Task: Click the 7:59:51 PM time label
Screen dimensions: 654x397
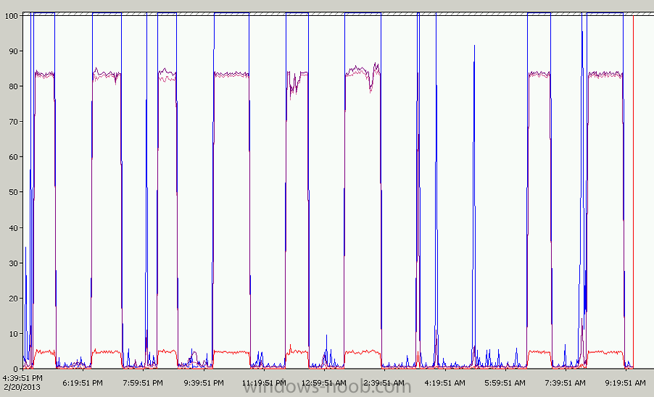Action: point(143,383)
